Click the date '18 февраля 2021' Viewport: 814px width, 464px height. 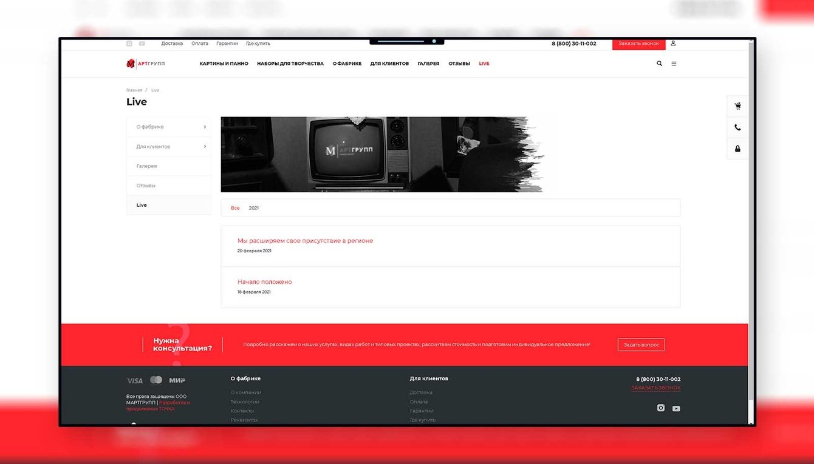coord(254,292)
